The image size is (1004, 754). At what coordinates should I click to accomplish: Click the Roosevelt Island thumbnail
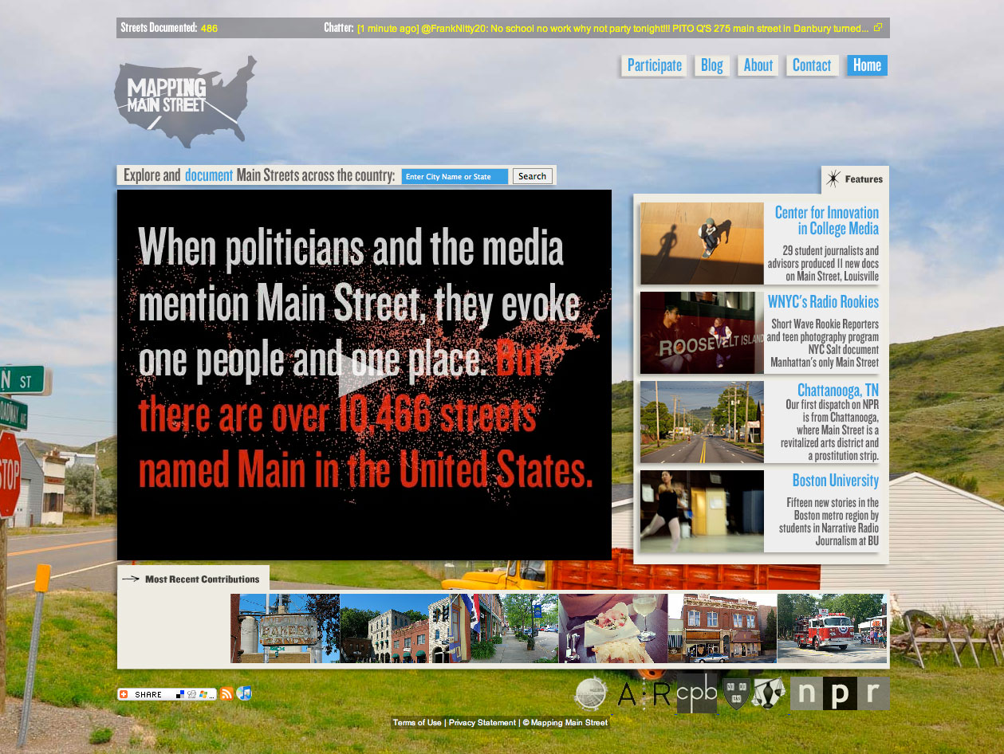(702, 332)
